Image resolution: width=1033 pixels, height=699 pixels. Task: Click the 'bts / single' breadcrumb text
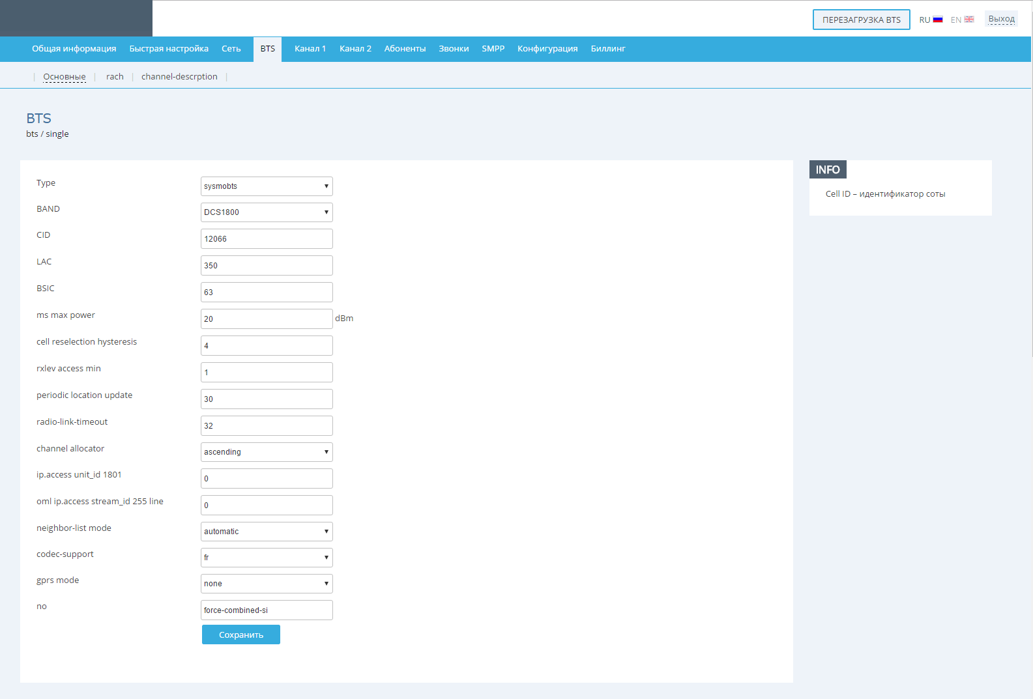tap(48, 134)
